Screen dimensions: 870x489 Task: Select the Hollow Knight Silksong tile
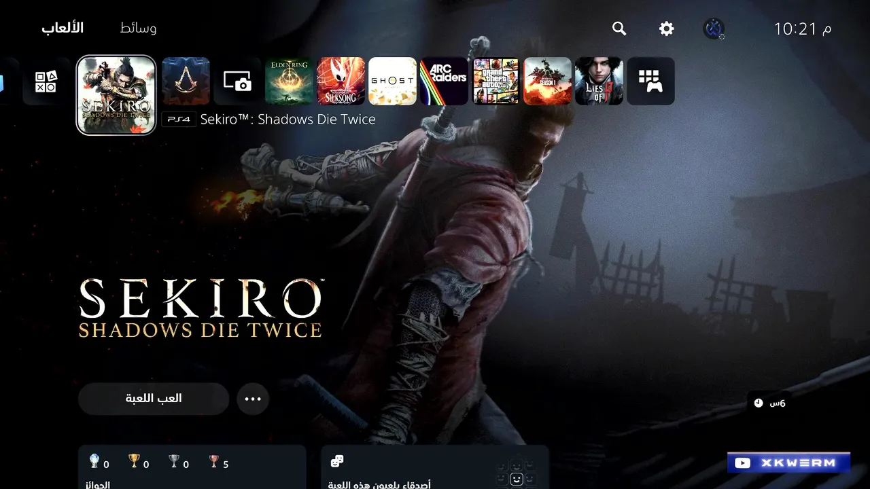(x=341, y=81)
